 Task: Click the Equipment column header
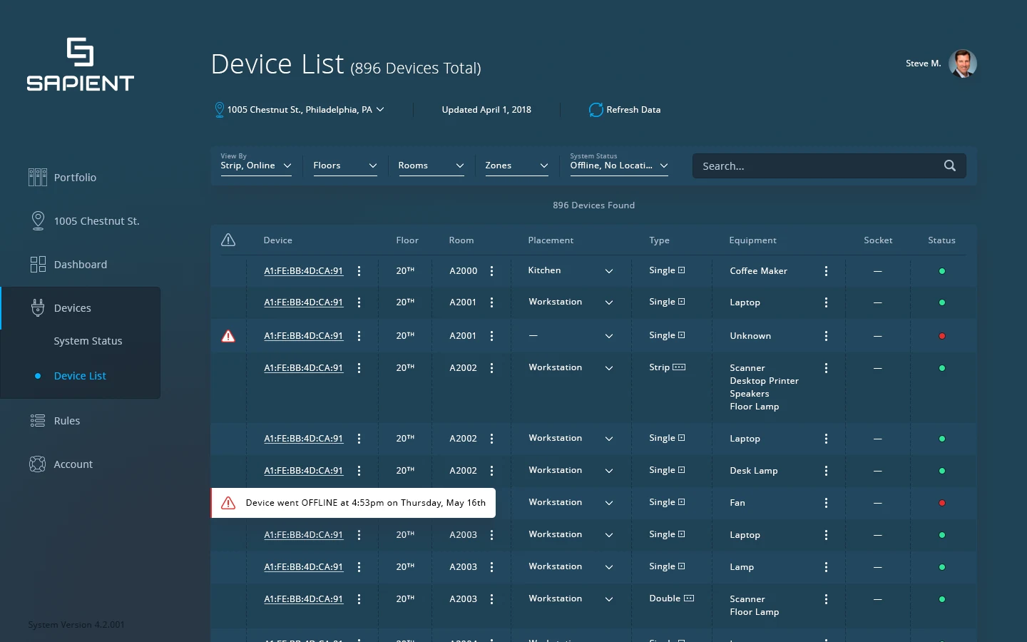[752, 240]
